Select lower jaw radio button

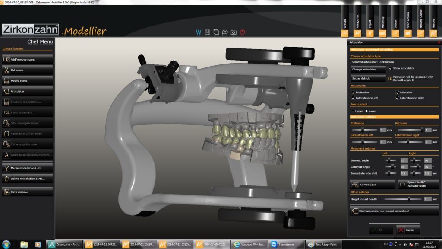(x=366, y=111)
